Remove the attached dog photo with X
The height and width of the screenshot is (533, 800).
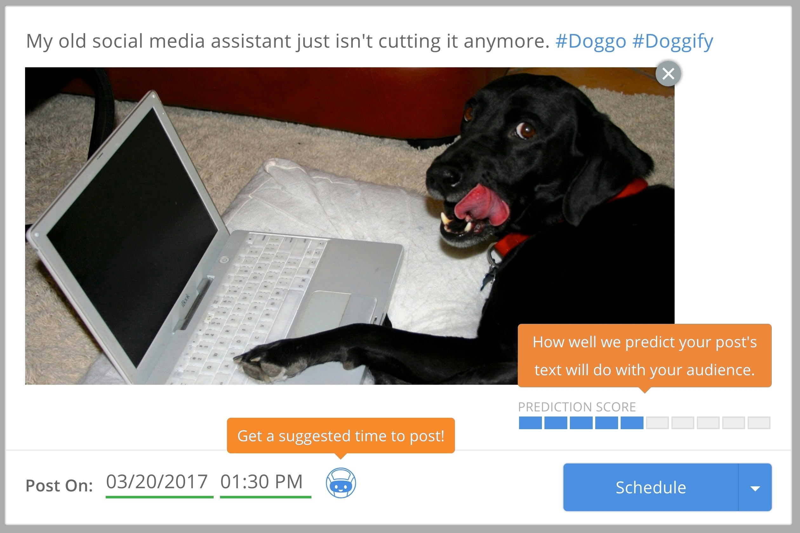coord(668,73)
